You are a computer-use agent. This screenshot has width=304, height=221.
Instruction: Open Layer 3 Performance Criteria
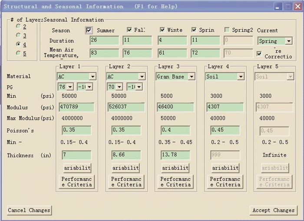[x=176, y=182]
